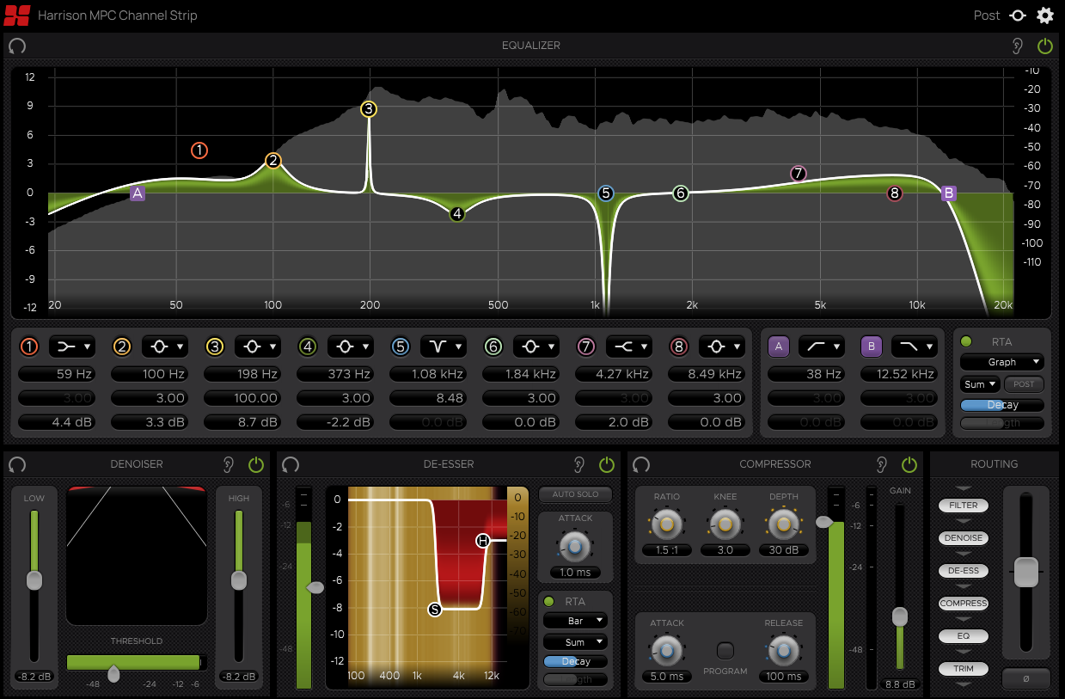Viewport: 1065px width, 699px height.
Task: Open band 7 shelf shape dropdown
Action: click(x=629, y=346)
